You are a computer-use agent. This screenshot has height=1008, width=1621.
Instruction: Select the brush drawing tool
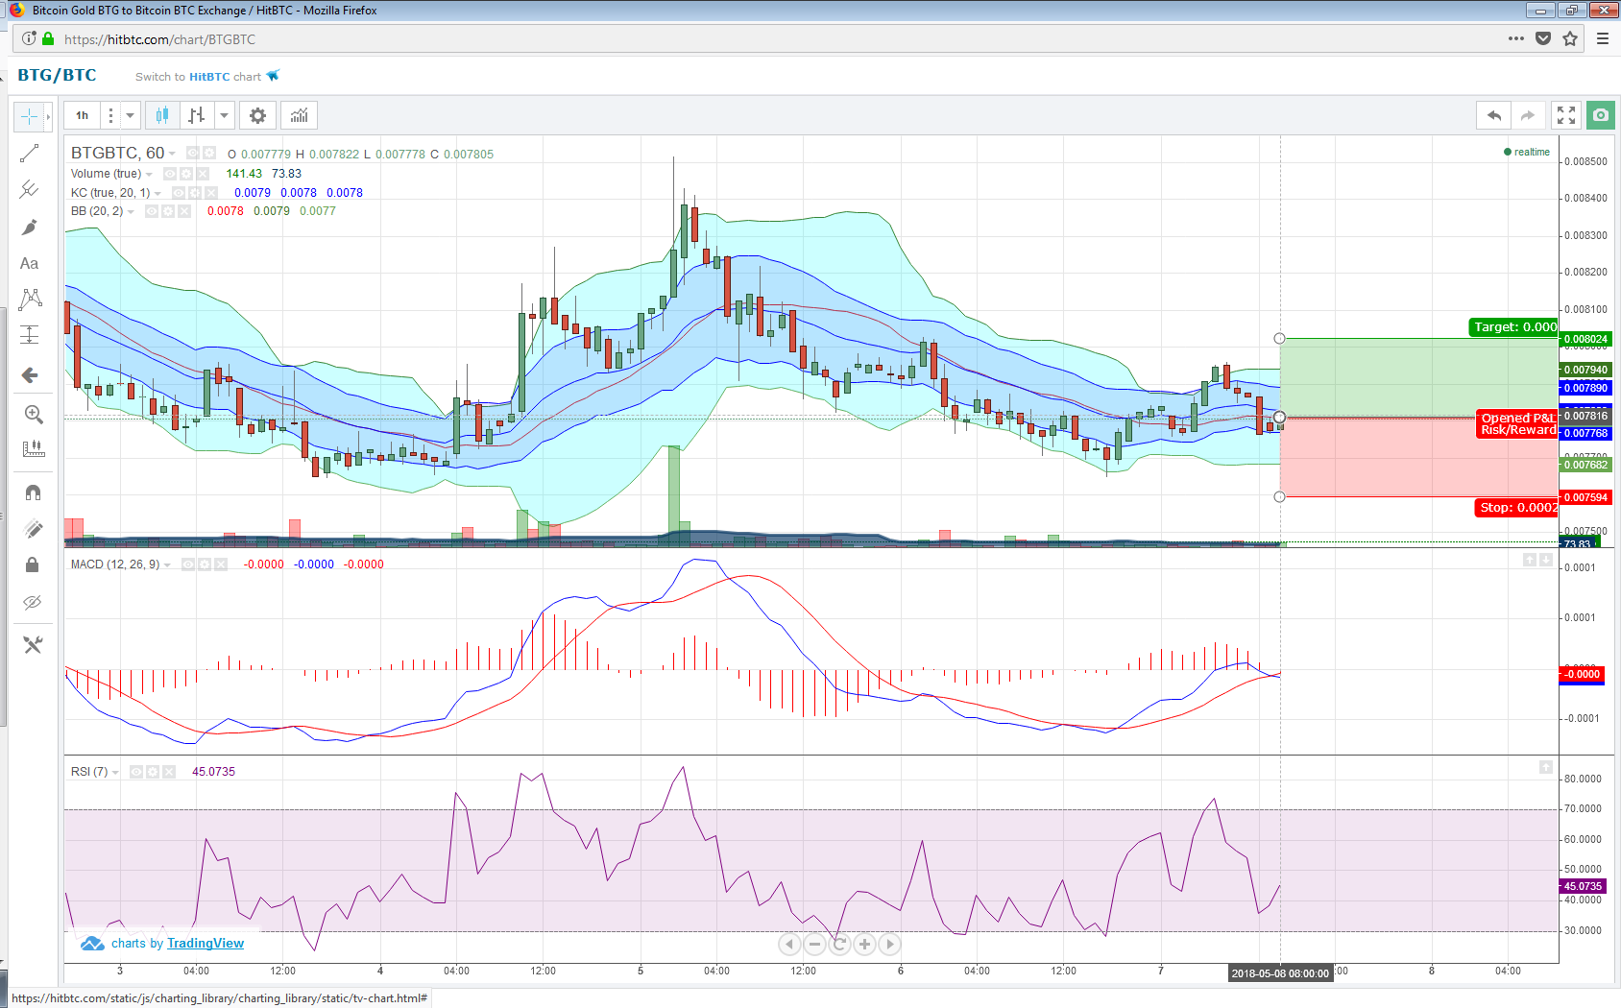[30, 228]
